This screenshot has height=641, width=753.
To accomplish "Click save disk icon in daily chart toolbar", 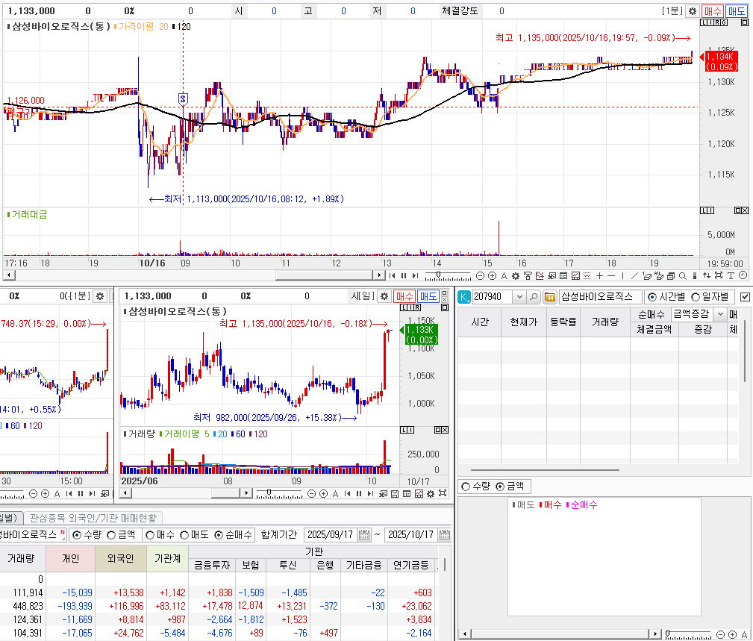I will click(x=395, y=493).
